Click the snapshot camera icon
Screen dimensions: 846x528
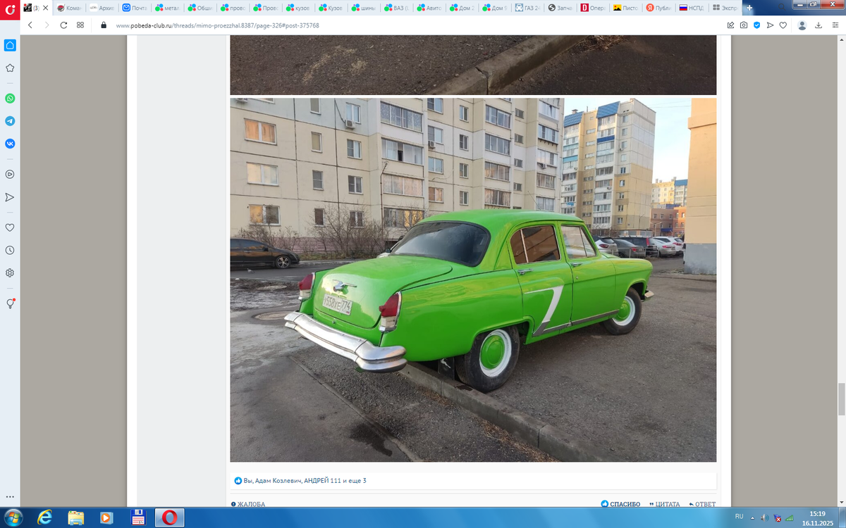click(x=743, y=25)
